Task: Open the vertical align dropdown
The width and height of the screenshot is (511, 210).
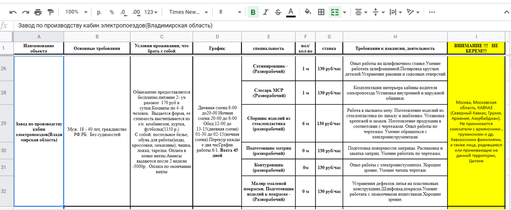Action: [379, 12]
